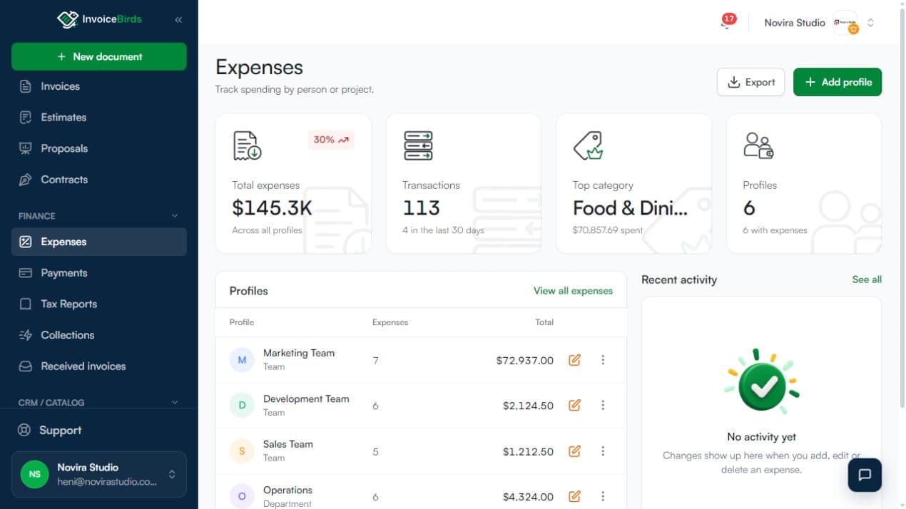Click the Top category tag icon
906x509 pixels.
coord(589,145)
